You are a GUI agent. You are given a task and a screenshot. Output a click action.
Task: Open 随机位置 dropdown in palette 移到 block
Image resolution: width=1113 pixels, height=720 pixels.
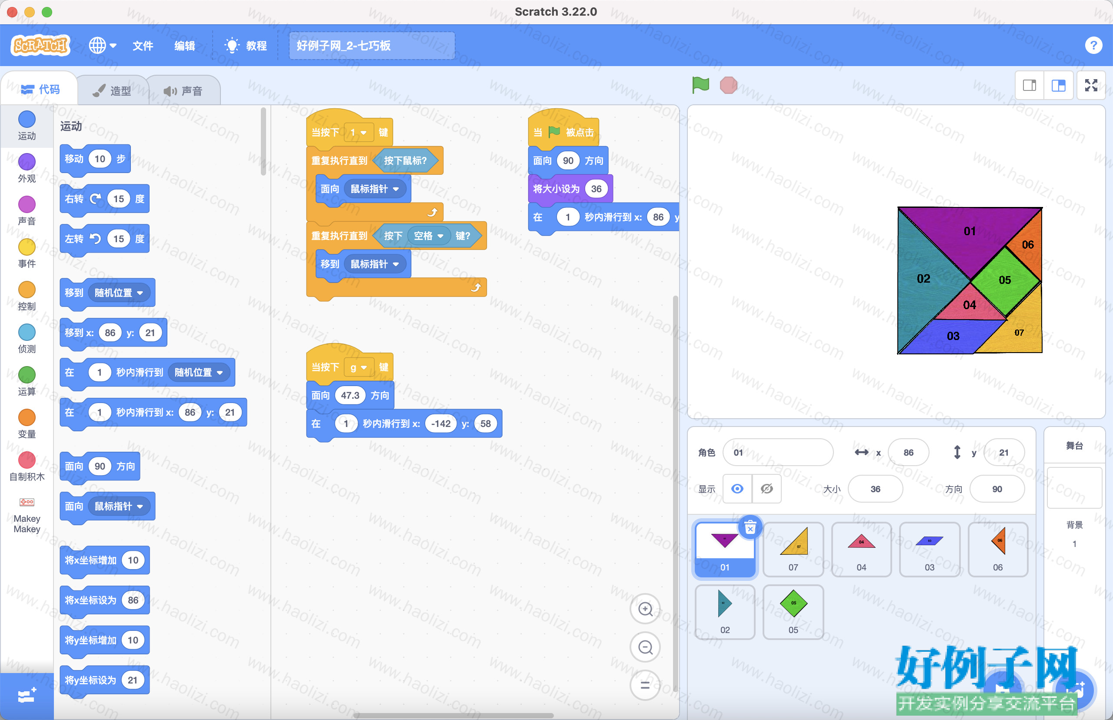click(119, 293)
